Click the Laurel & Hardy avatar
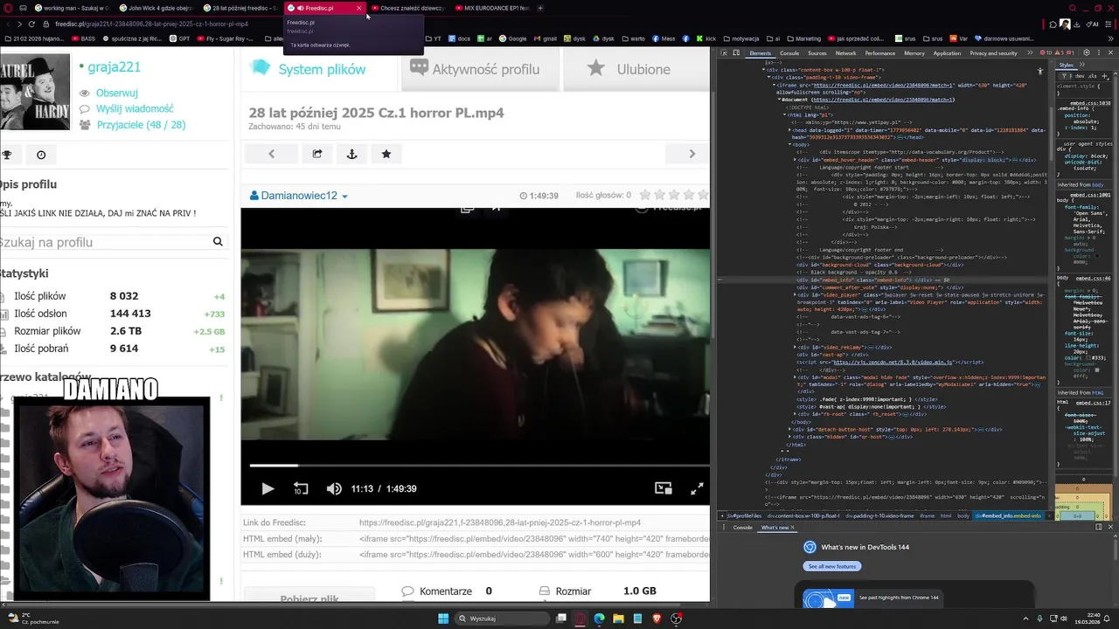 click(35, 92)
